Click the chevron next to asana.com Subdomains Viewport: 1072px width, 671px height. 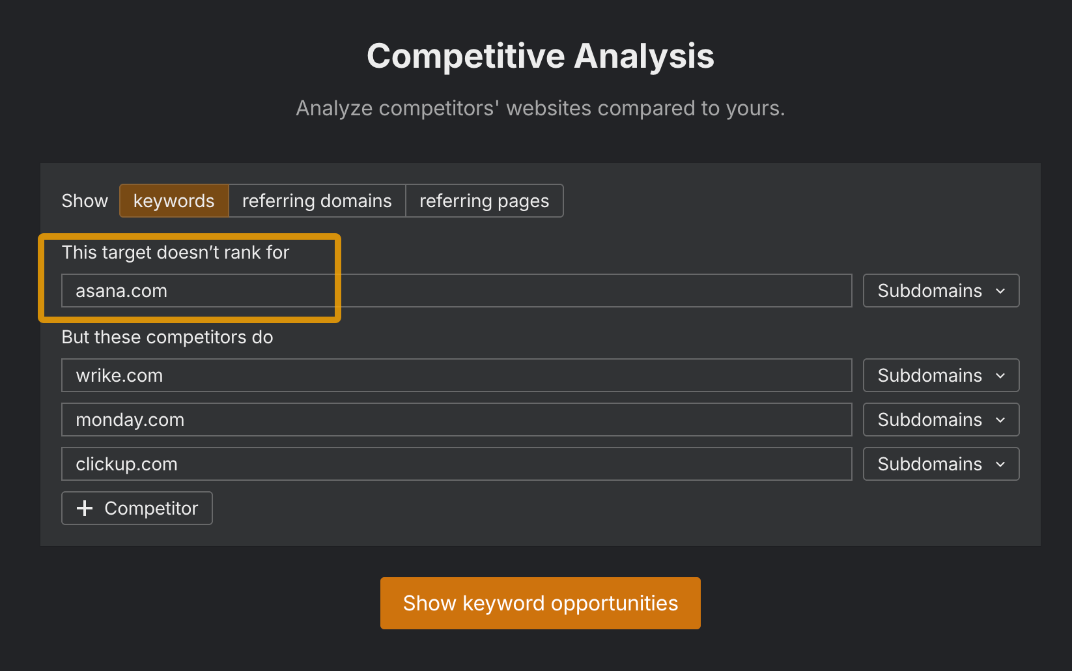pos(1001,291)
